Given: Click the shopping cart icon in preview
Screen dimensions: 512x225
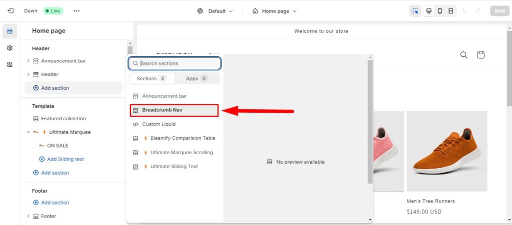Looking at the screenshot, I should (x=480, y=55).
